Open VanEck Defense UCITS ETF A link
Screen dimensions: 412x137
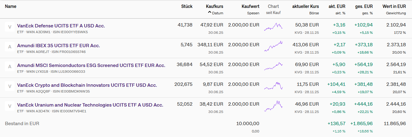(61, 26)
